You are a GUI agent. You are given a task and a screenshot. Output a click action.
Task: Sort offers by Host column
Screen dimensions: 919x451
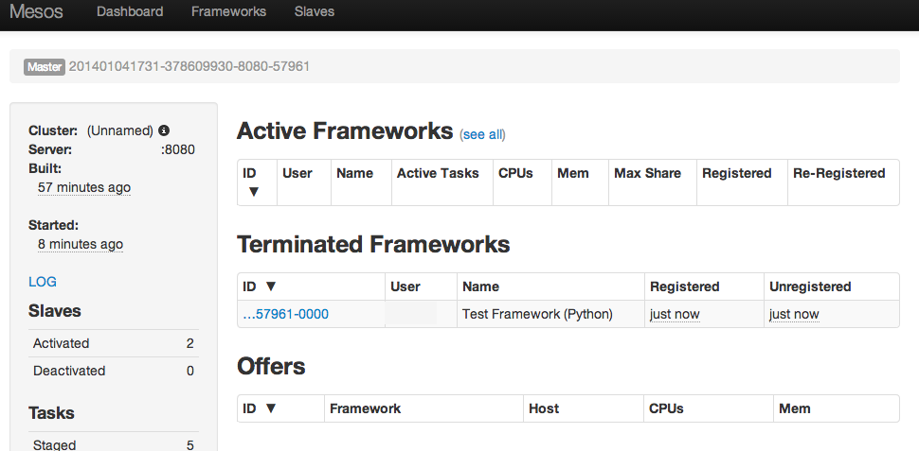[x=544, y=408]
